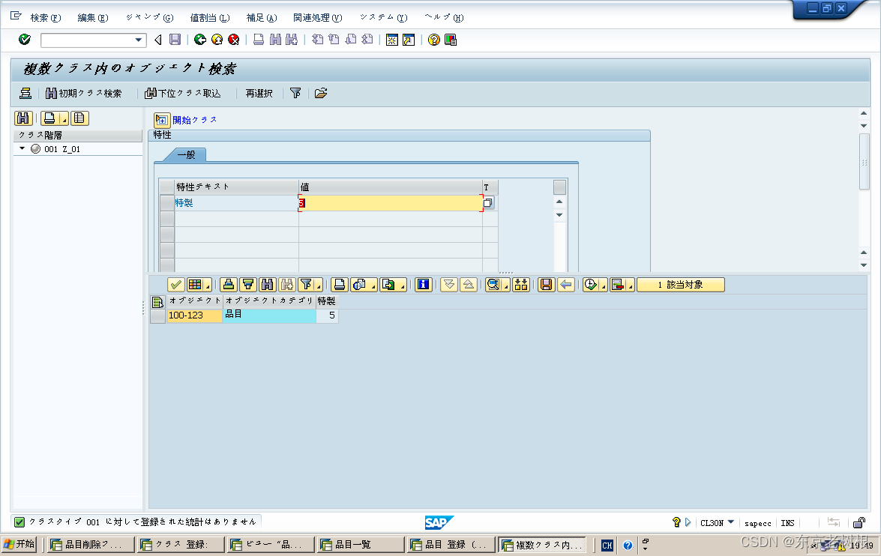Click the multiline editor button beside the value field

point(488,203)
